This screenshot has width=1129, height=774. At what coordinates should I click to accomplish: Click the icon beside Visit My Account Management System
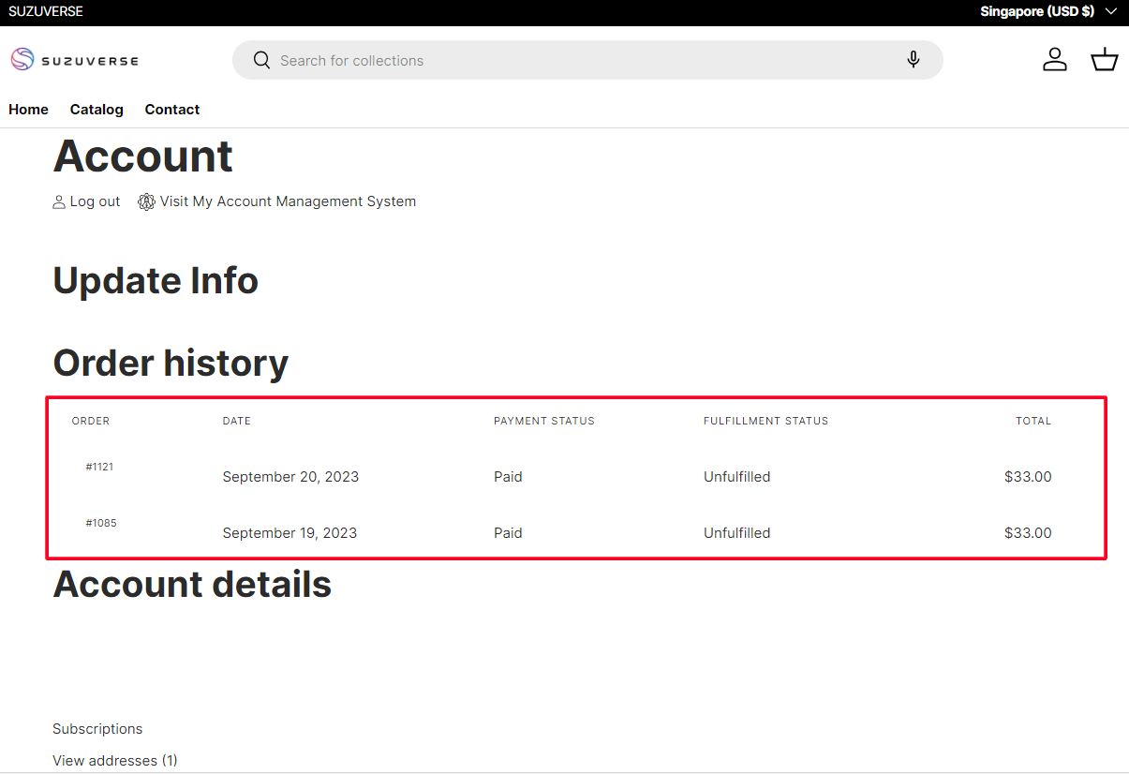(x=146, y=201)
